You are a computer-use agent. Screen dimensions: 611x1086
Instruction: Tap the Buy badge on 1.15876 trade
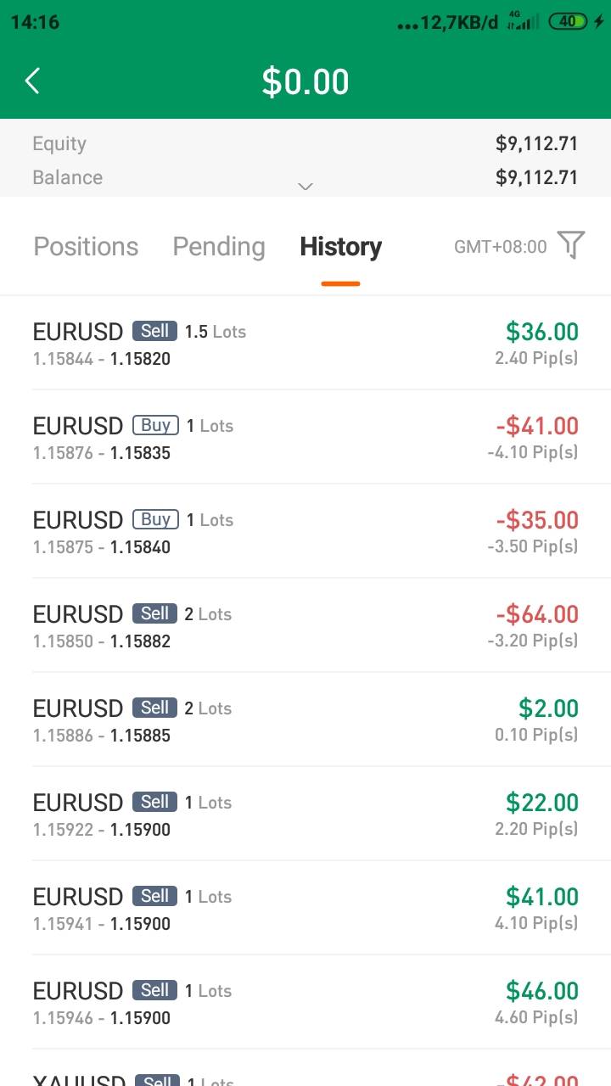[x=155, y=425]
